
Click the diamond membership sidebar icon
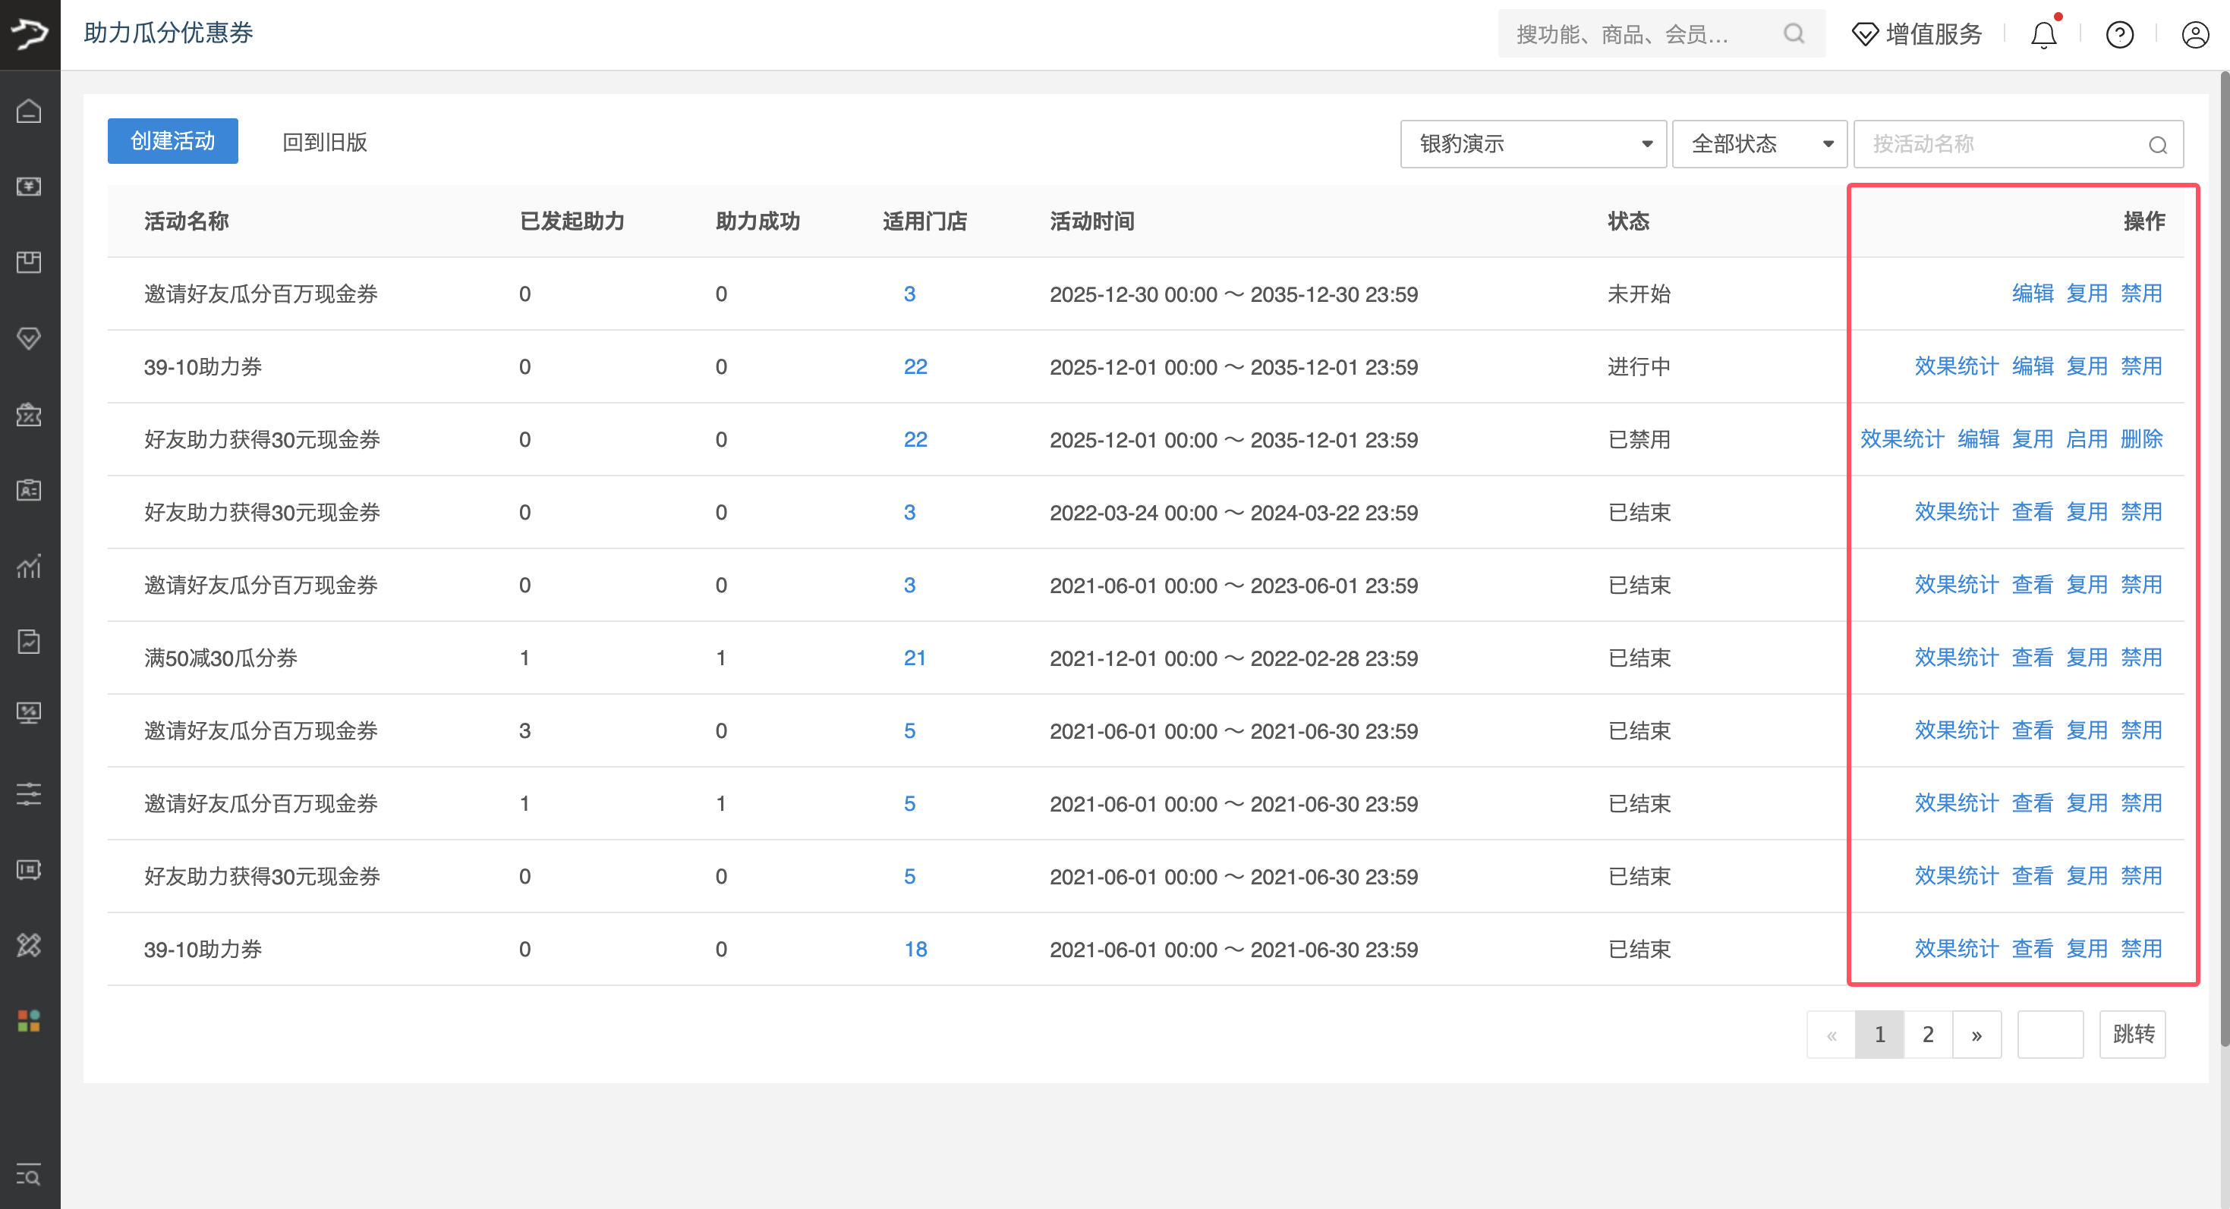tap(30, 338)
